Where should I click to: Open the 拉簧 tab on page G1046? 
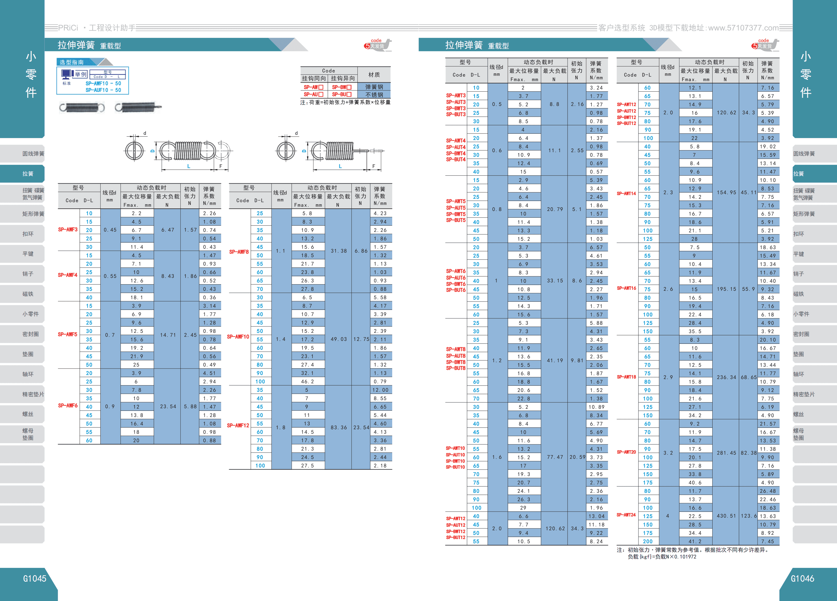(814, 173)
